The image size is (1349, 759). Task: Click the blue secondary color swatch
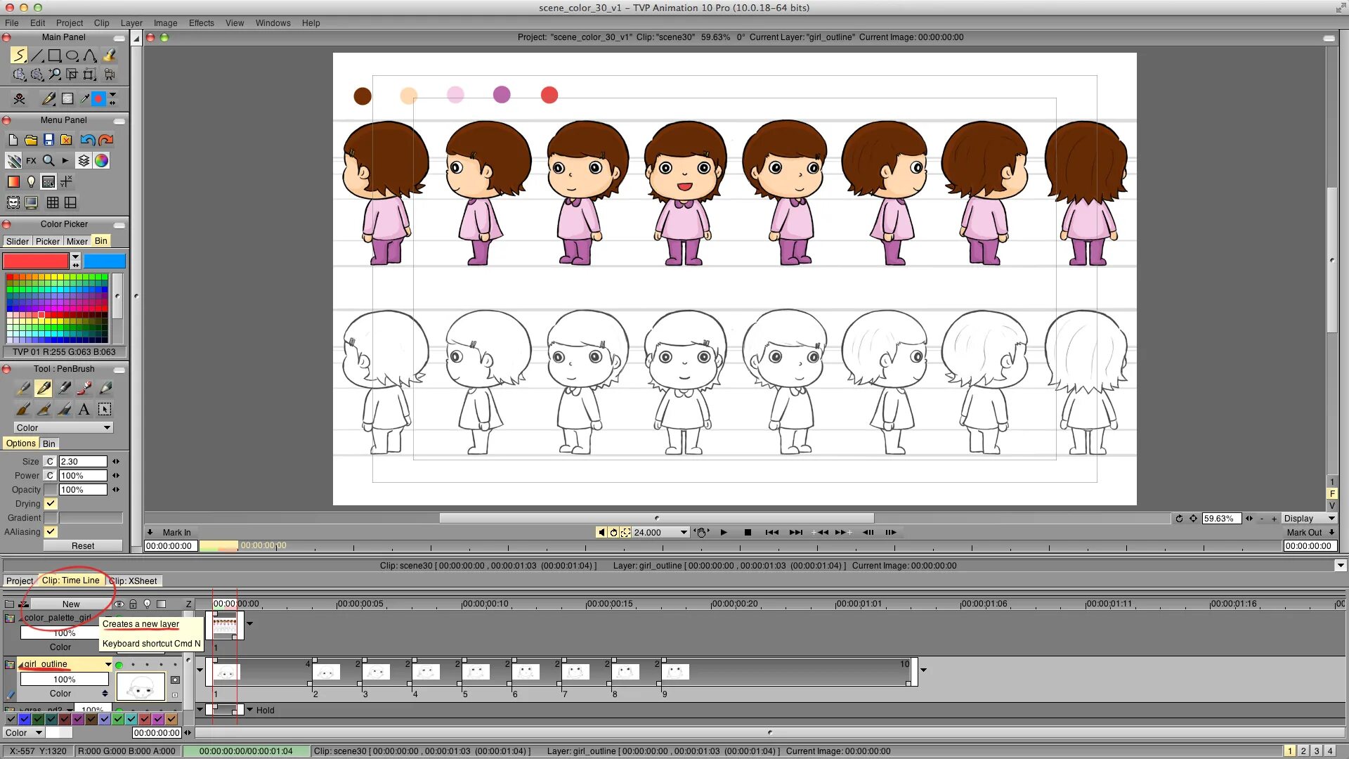click(105, 261)
